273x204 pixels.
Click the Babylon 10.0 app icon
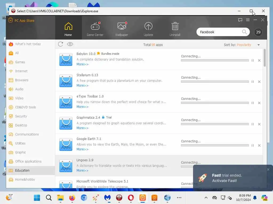(x=66, y=59)
